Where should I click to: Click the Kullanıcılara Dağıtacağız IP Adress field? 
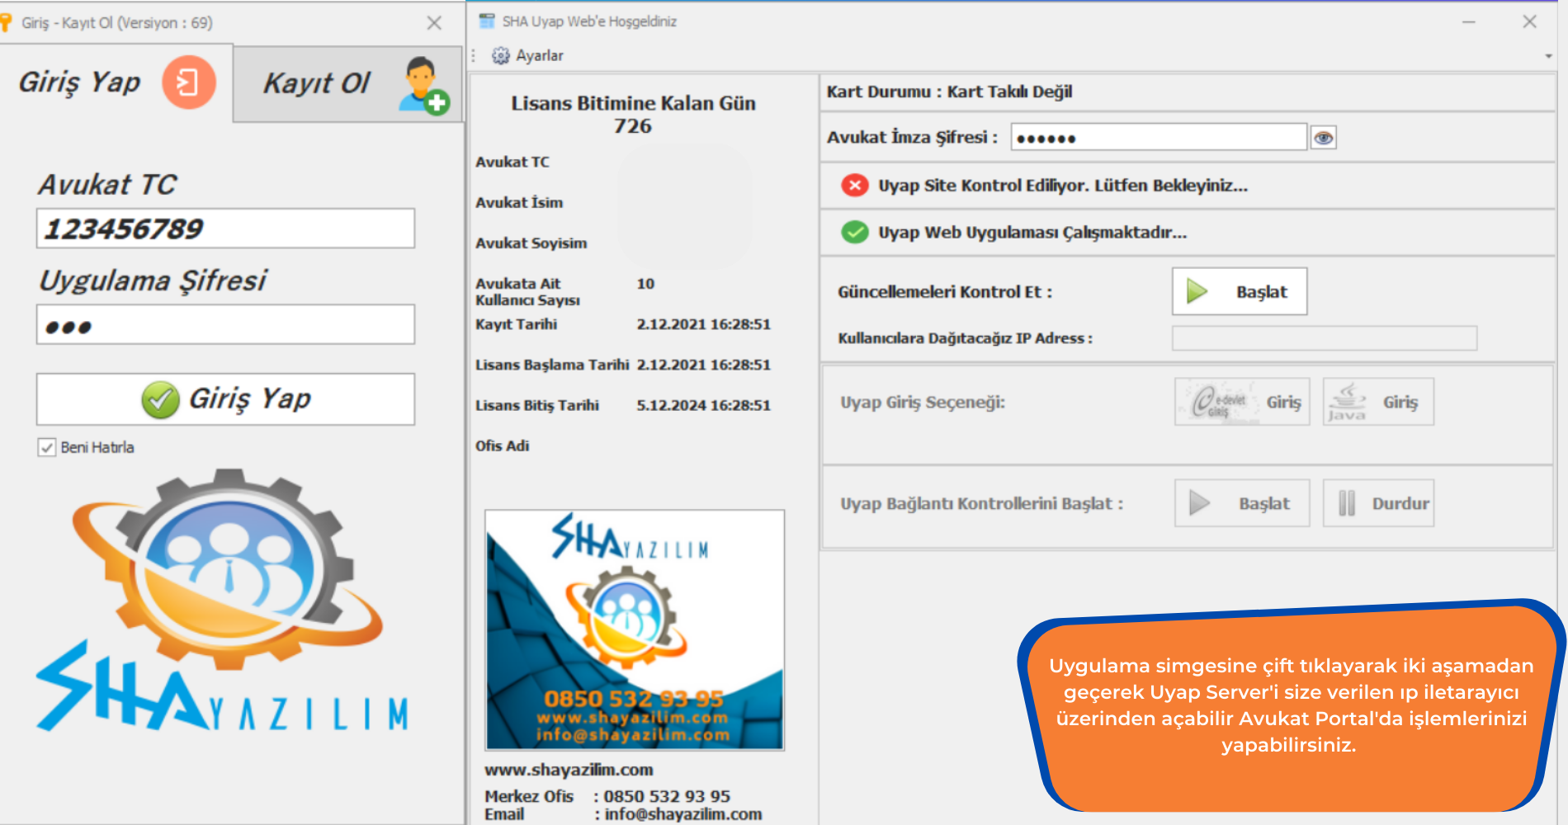1325,338
